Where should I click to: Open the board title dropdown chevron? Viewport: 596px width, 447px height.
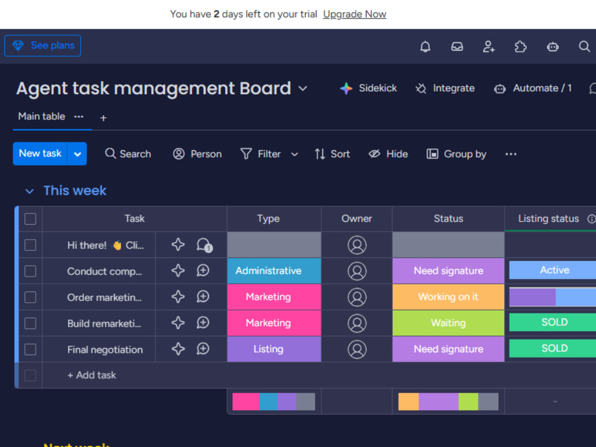303,89
